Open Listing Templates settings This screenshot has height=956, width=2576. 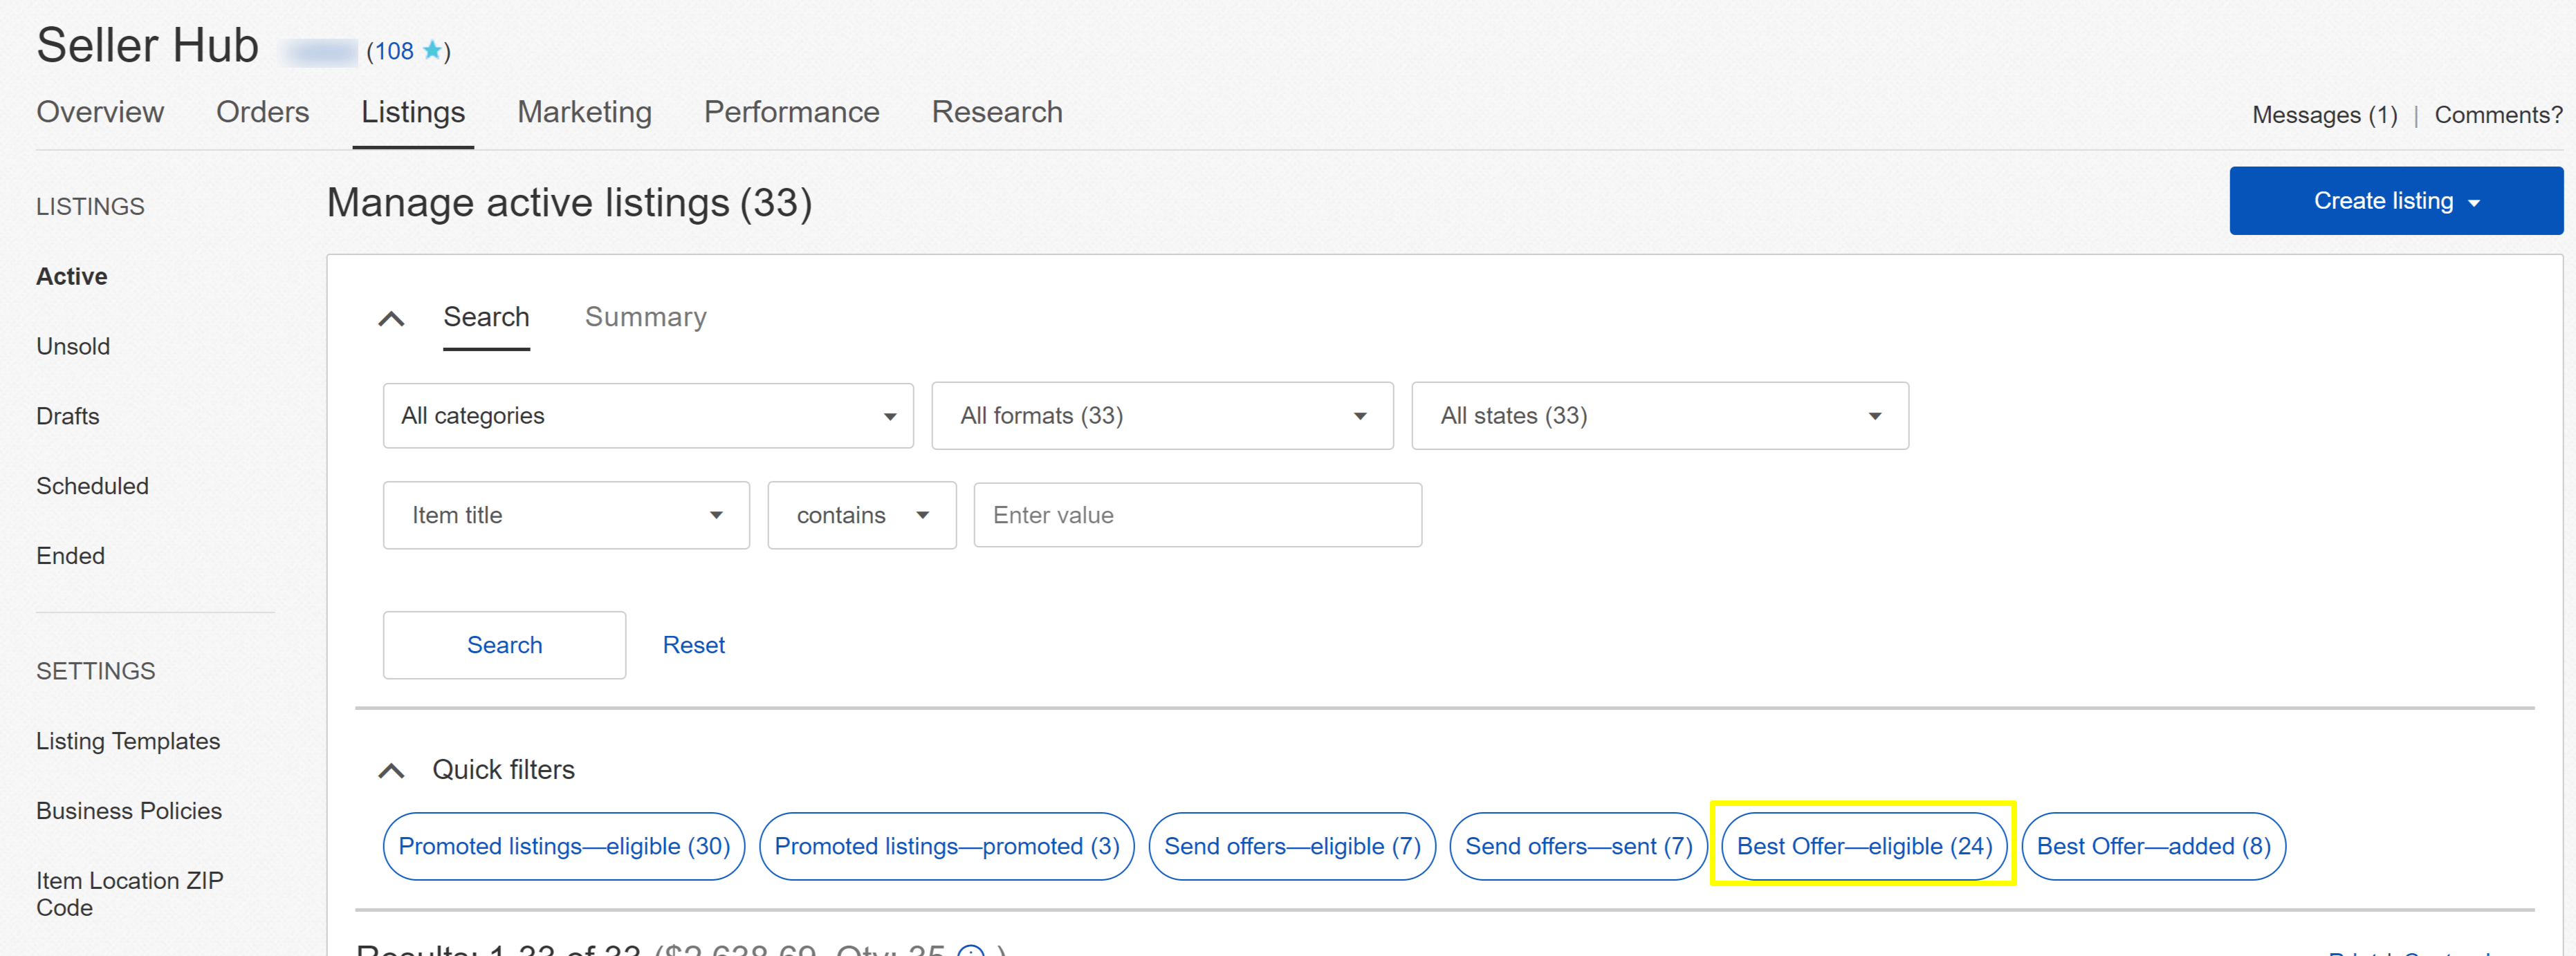coord(128,741)
